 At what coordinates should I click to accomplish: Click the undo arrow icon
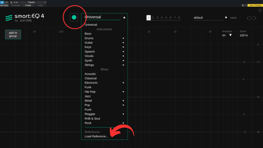point(249,18)
